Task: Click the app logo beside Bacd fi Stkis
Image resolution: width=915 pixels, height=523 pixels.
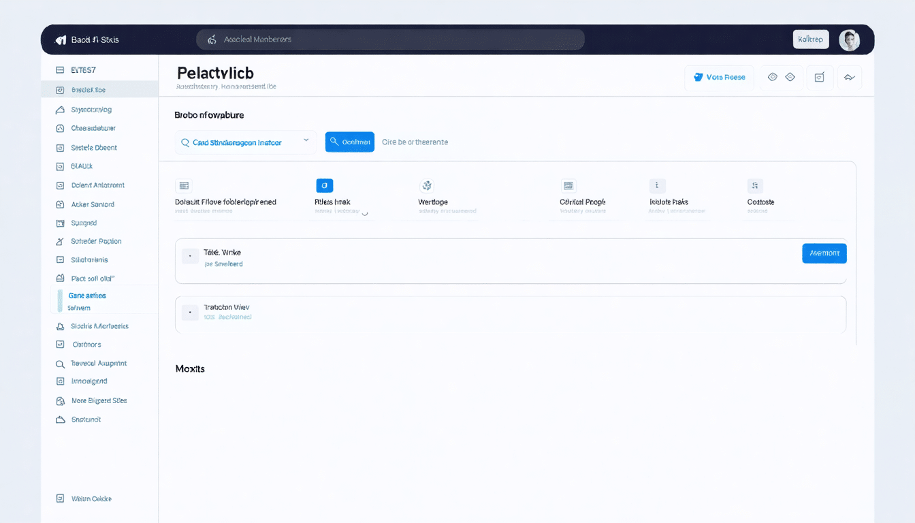Action: (x=61, y=39)
